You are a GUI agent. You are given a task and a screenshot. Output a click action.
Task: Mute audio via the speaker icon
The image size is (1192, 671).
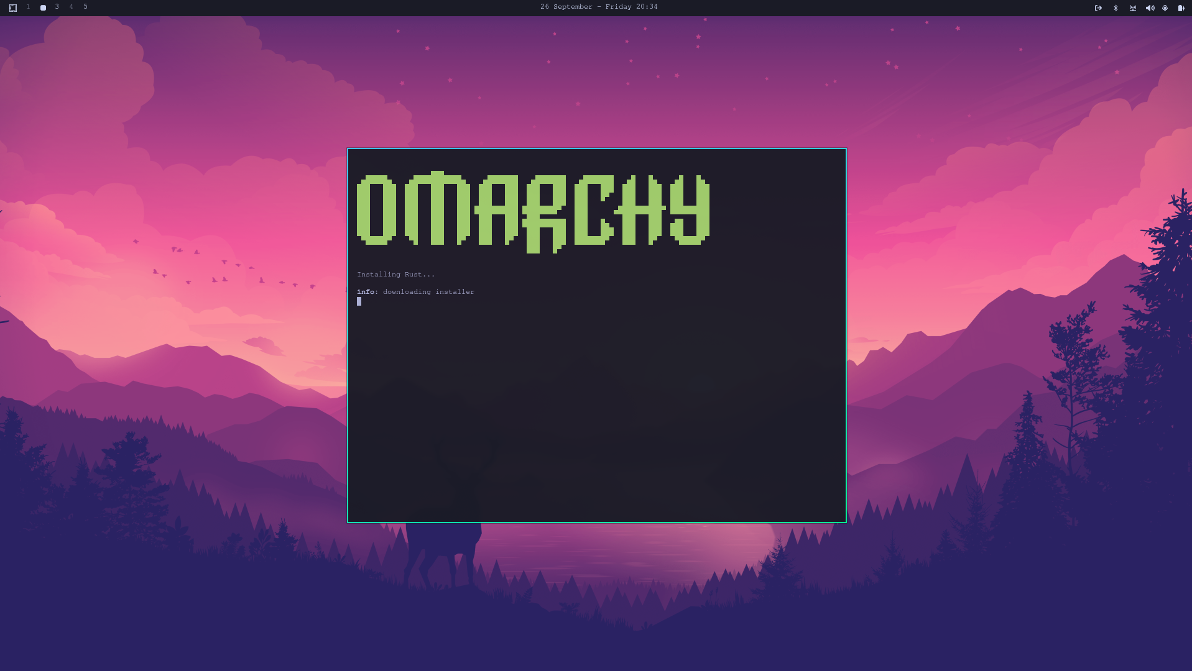pyautogui.click(x=1150, y=8)
